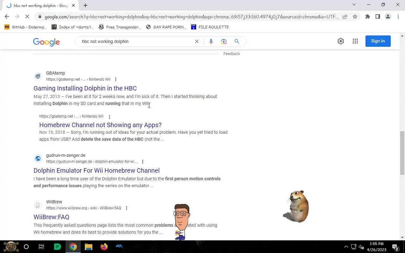Stop loading the page
The height and width of the screenshot is (253, 405).
point(27,17)
